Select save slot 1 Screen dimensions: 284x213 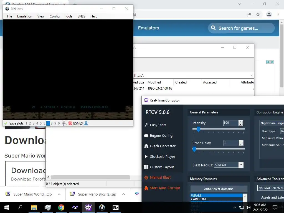click(26, 123)
